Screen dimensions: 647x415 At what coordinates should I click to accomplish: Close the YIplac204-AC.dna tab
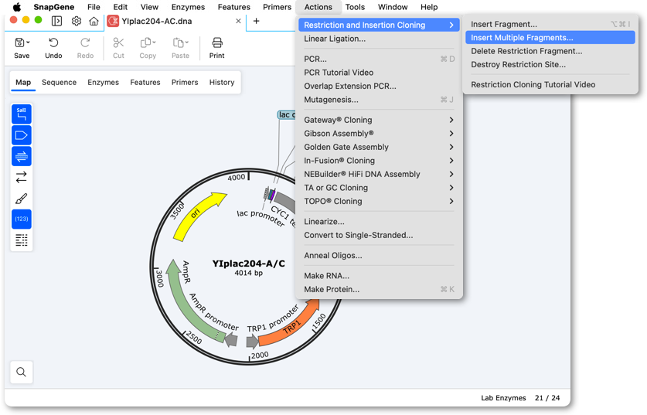tap(238, 21)
